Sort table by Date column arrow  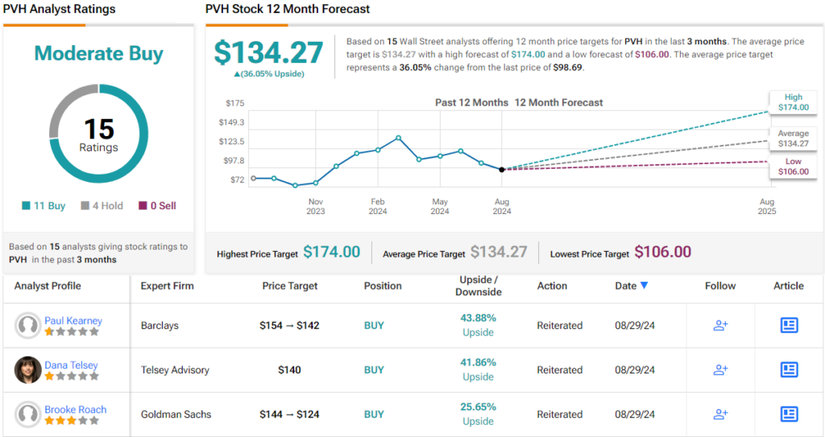tap(644, 286)
